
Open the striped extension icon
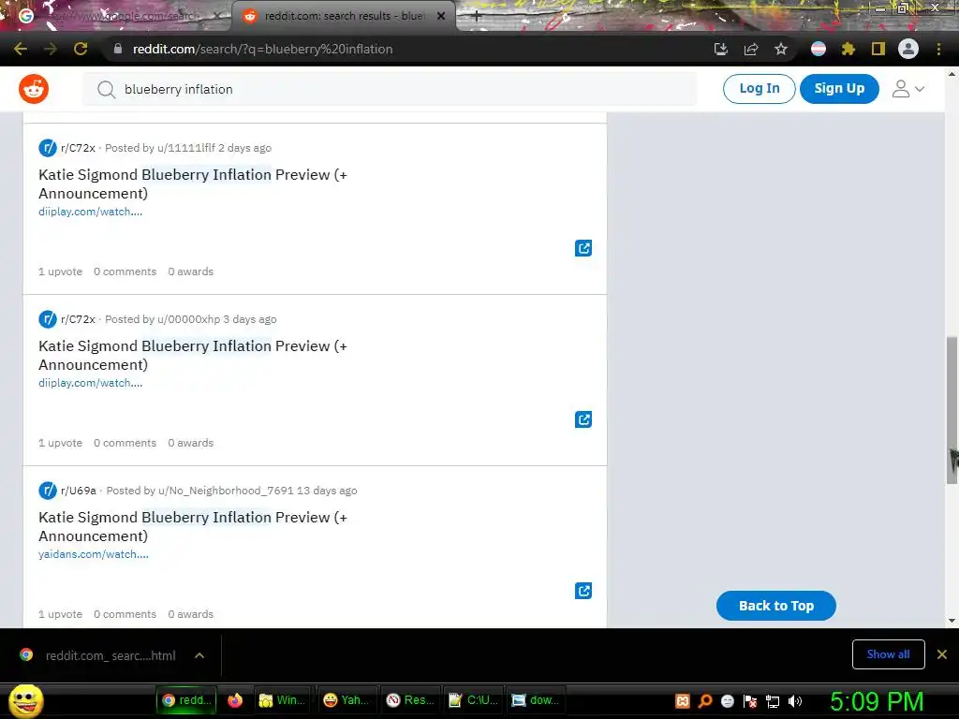click(819, 49)
